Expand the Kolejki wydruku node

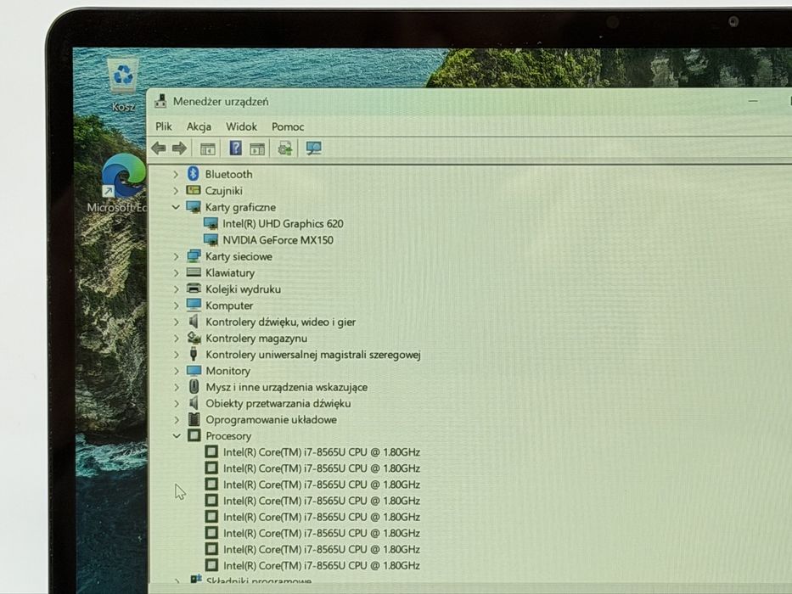click(x=176, y=289)
